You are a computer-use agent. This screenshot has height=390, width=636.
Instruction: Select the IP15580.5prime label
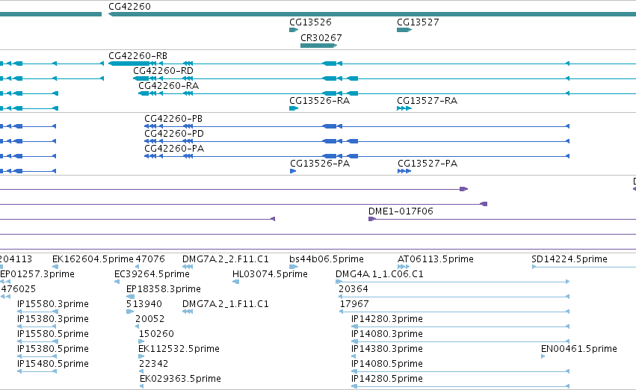(53, 334)
